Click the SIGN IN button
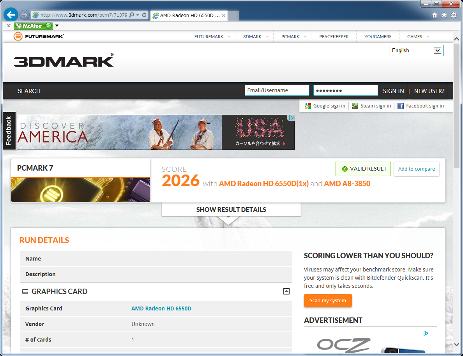Viewport: 463px width, 356px height. pos(393,91)
